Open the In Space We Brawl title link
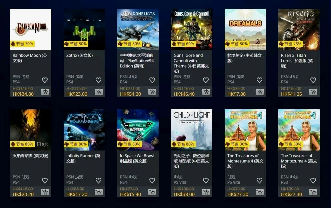331x208 pixels. pyautogui.click(x=137, y=158)
